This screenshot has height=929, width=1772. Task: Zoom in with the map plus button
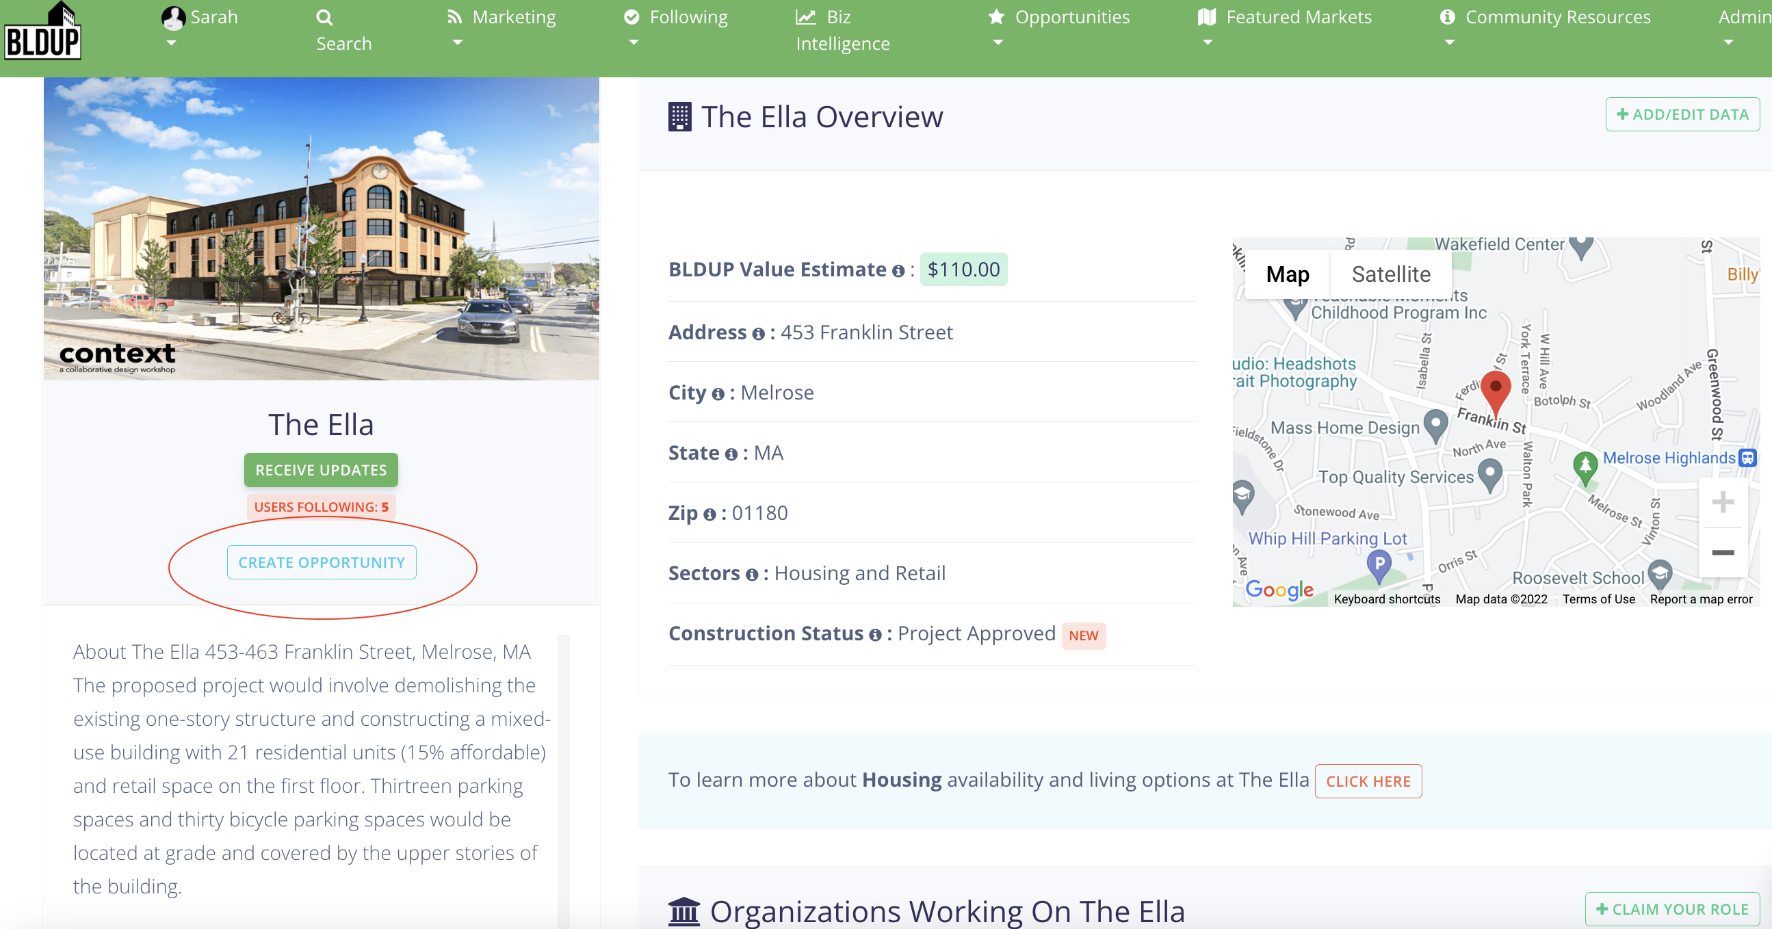point(1722,502)
